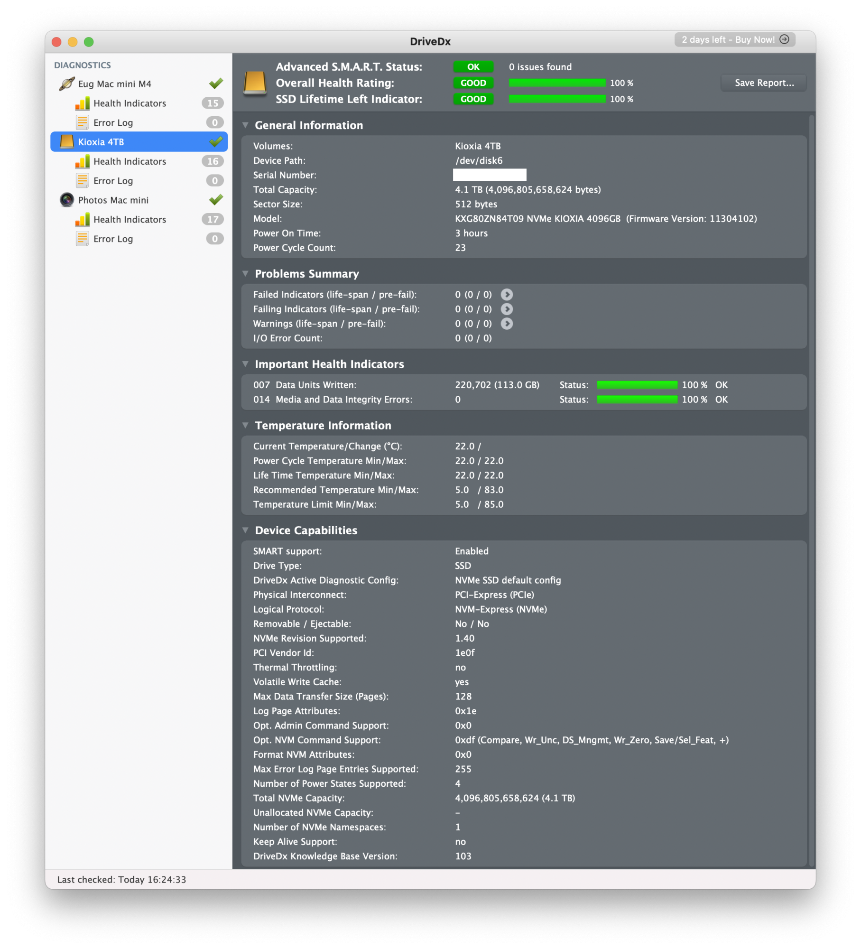
Task: Click the 220,702 (113.0 GB) value
Action: [497, 385]
